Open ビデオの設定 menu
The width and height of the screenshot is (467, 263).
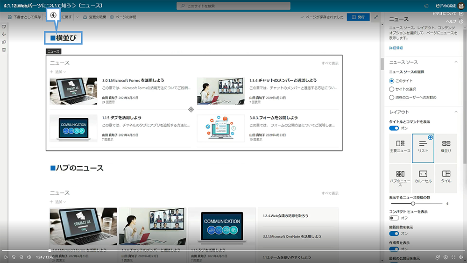click(446, 6)
